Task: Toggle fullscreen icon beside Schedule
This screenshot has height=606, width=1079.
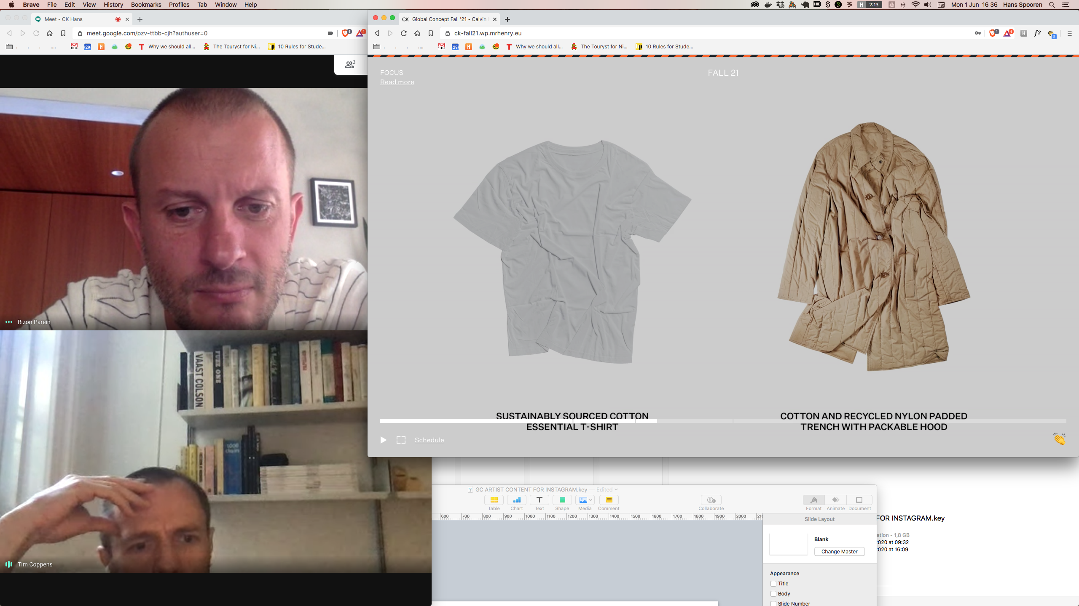Action: [401, 440]
